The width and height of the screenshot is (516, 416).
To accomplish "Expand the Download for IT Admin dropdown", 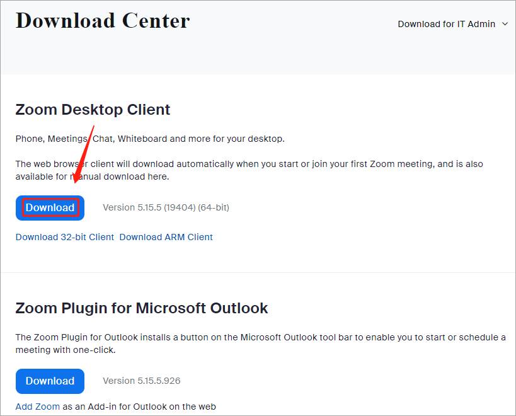I will pos(453,24).
